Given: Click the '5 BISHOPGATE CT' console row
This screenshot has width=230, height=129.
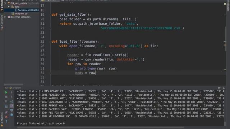Looking at the screenshot, I should click(x=120, y=91).
